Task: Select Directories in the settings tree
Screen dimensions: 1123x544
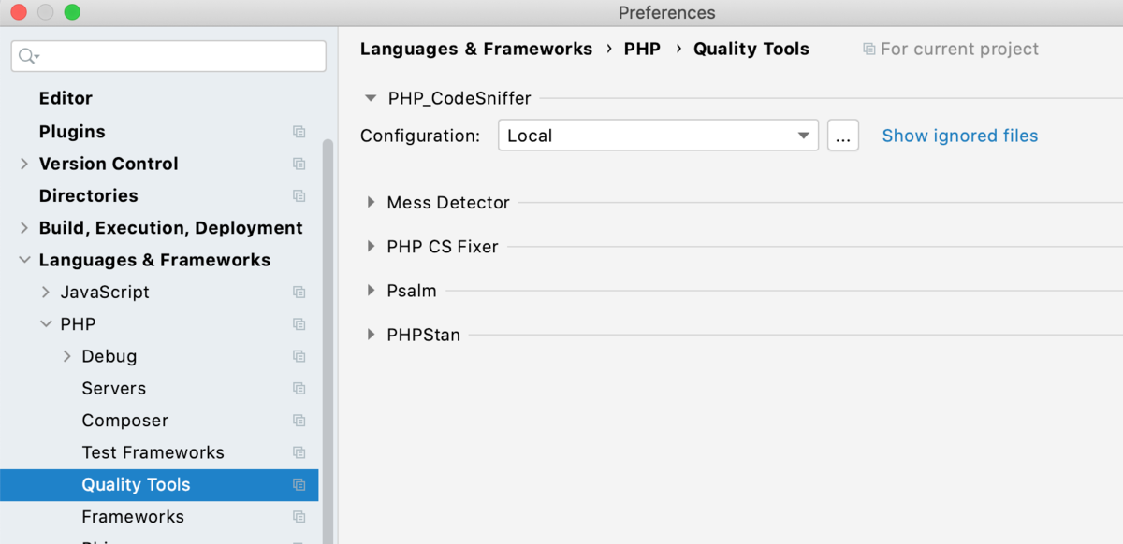Action: [x=88, y=196]
